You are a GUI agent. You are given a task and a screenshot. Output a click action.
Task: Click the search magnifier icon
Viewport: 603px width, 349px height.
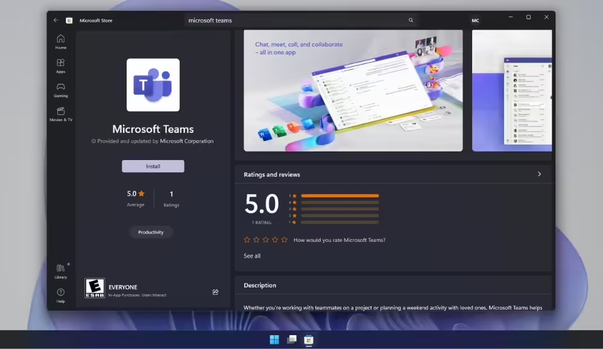(x=411, y=20)
